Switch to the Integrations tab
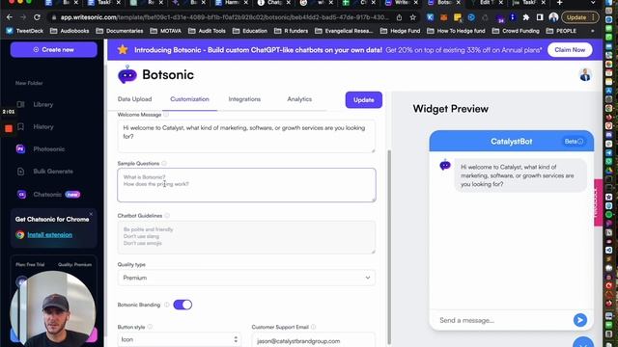This screenshot has height=347, width=618. (x=244, y=99)
